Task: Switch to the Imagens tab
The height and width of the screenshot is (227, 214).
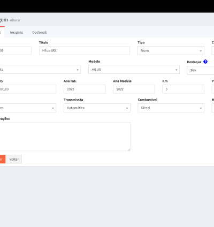Action: tap(17, 33)
